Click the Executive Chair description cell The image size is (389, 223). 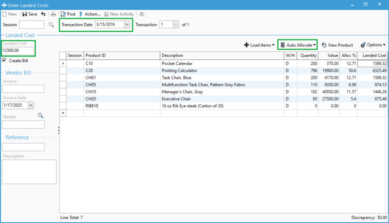[222, 99]
